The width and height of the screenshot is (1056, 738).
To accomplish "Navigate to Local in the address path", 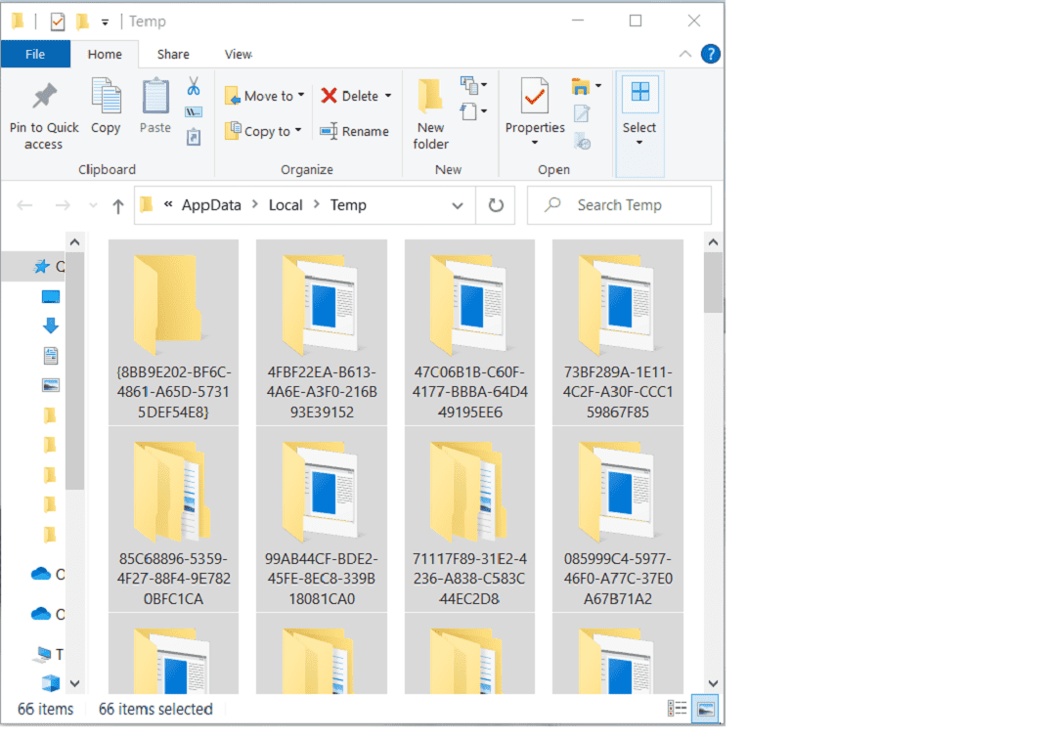I will tap(286, 205).
